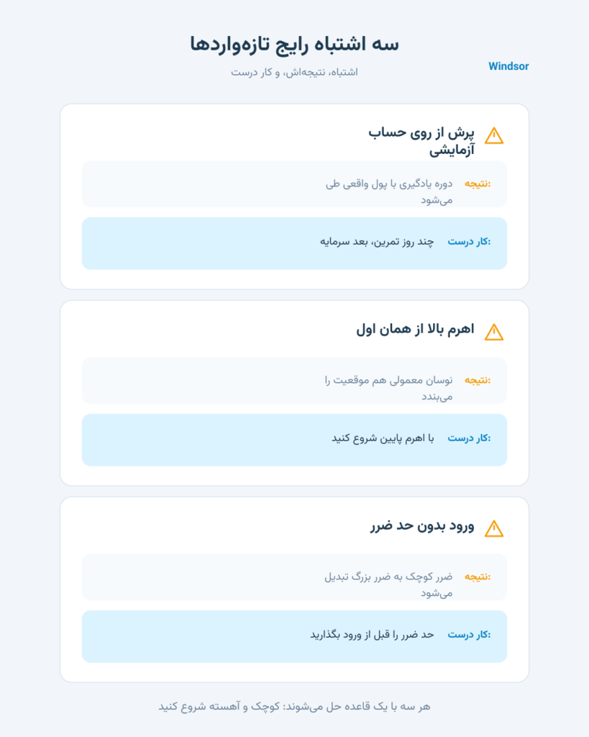Image resolution: width=589 pixels, height=737 pixels.
Task: Click blue tip چند روز تمرین، بعد سرمایه
Action: [x=295, y=243]
